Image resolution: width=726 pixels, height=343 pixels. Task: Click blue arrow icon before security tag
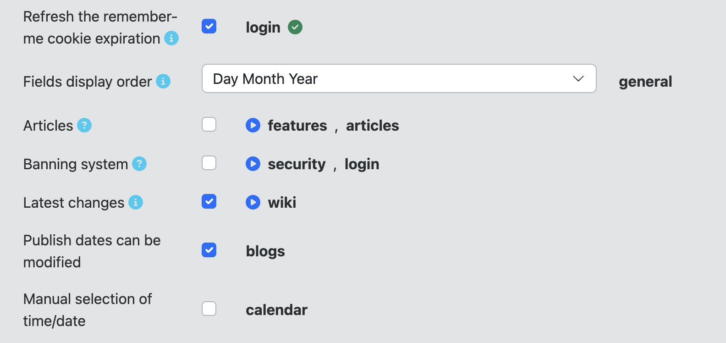pos(253,164)
